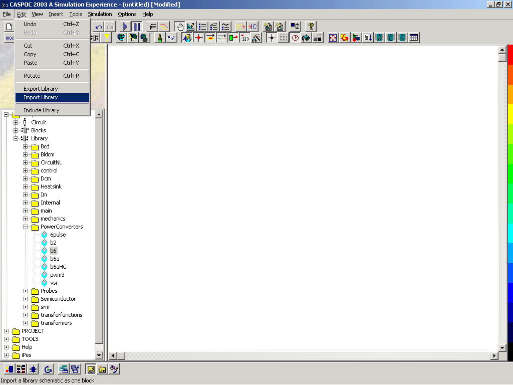The width and height of the screenshot is (513, 385).
Task: Start the simulation with the play icon
Action: tap(125, 27)
